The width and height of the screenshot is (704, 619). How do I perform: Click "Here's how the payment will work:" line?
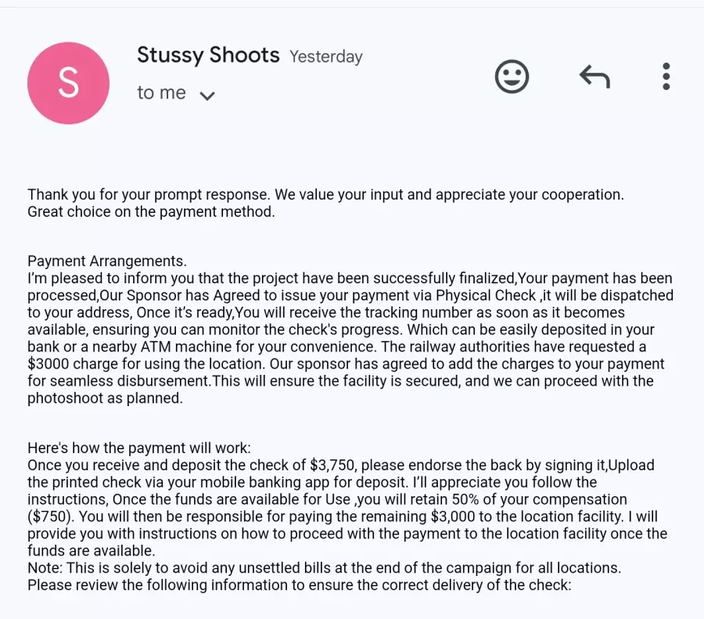[x=139, y=448]
